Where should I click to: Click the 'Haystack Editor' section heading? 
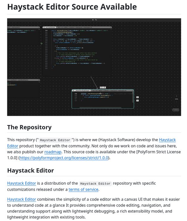point(30,170)
